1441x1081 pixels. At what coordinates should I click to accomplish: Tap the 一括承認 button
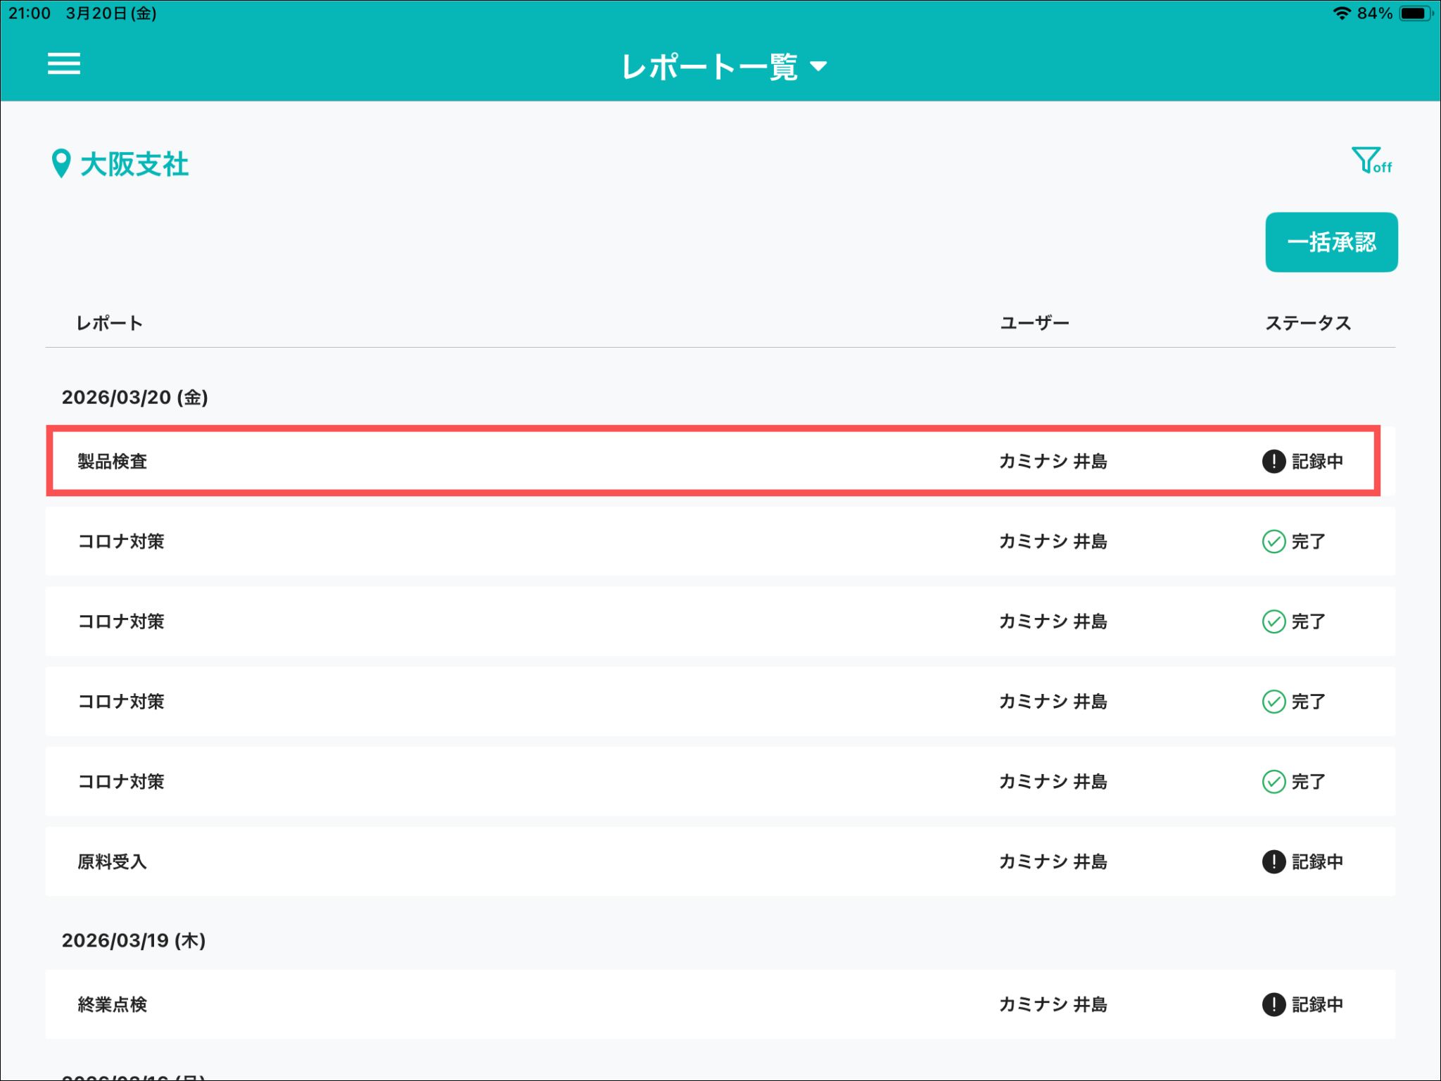(x=1331, y=242)
